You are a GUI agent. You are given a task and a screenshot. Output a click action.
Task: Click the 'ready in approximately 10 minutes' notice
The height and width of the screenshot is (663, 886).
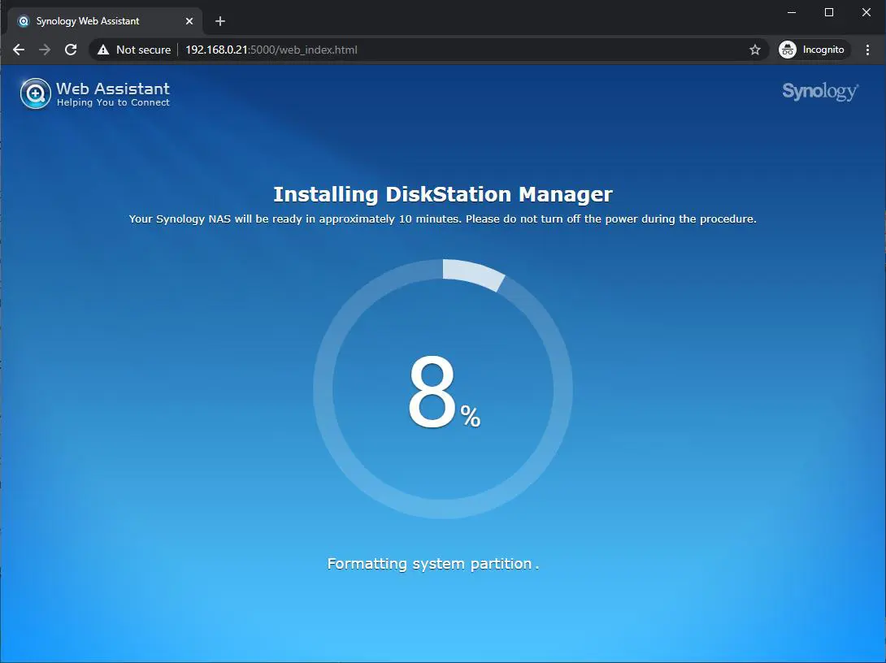(x=443, y=219)
